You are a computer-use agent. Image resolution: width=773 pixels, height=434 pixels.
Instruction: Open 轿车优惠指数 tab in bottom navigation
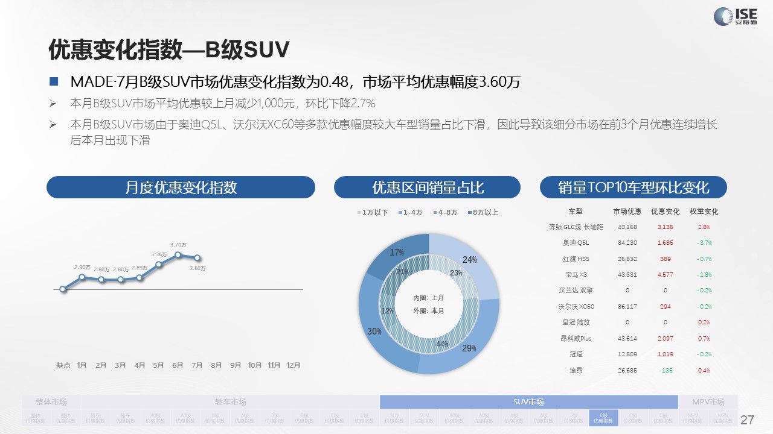(x=126, y=418)
